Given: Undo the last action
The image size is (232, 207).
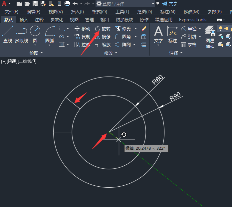Looking at the screenshot, I should click(x=76, y=4).
